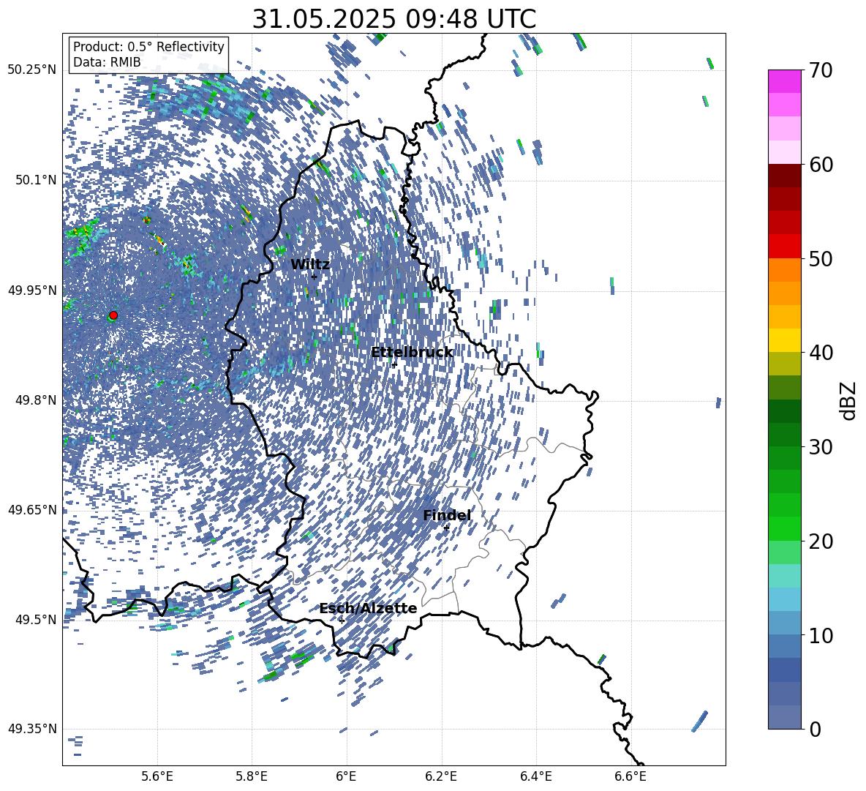The height and width of the screenshot is (791, 866).
Task: Click the 6.2°E longitude label
Action: 441,776
